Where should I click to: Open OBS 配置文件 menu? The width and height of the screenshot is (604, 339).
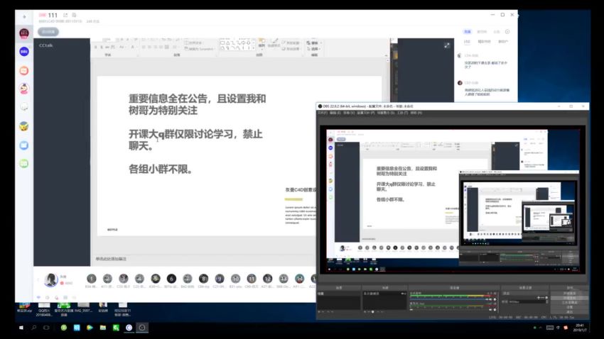coord(365,113)
